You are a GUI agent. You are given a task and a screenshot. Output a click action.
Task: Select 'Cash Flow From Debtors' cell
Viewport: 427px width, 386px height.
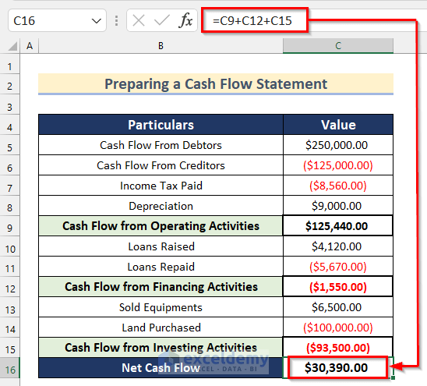[x=161, y=145]
